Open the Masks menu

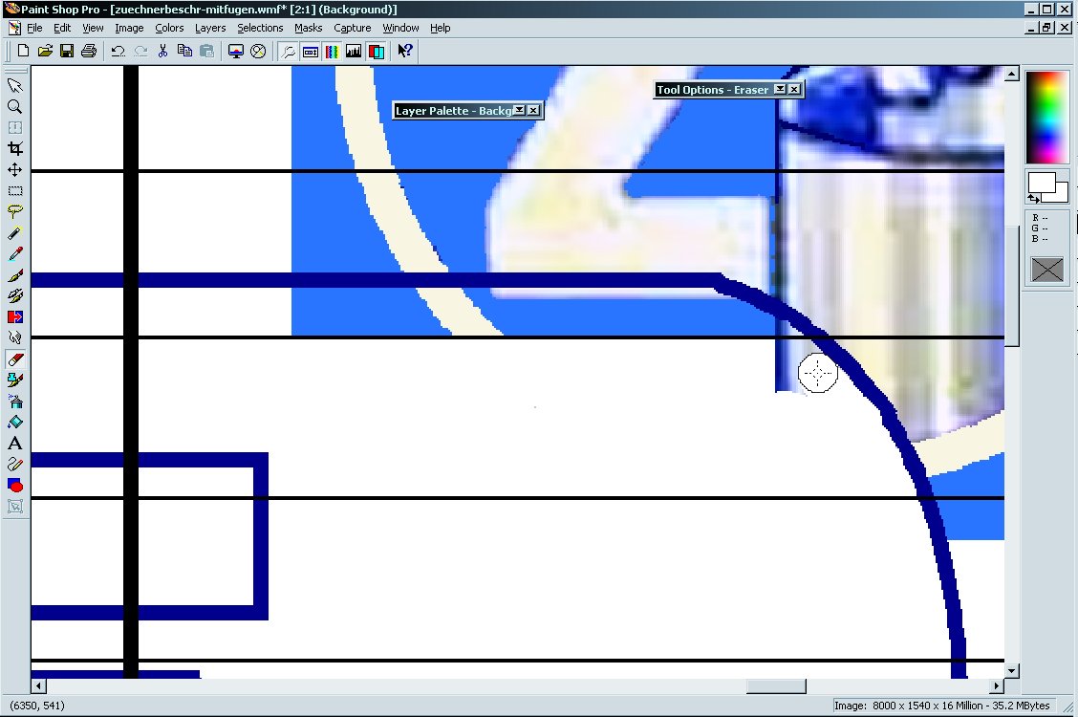[x=308, y=28]
